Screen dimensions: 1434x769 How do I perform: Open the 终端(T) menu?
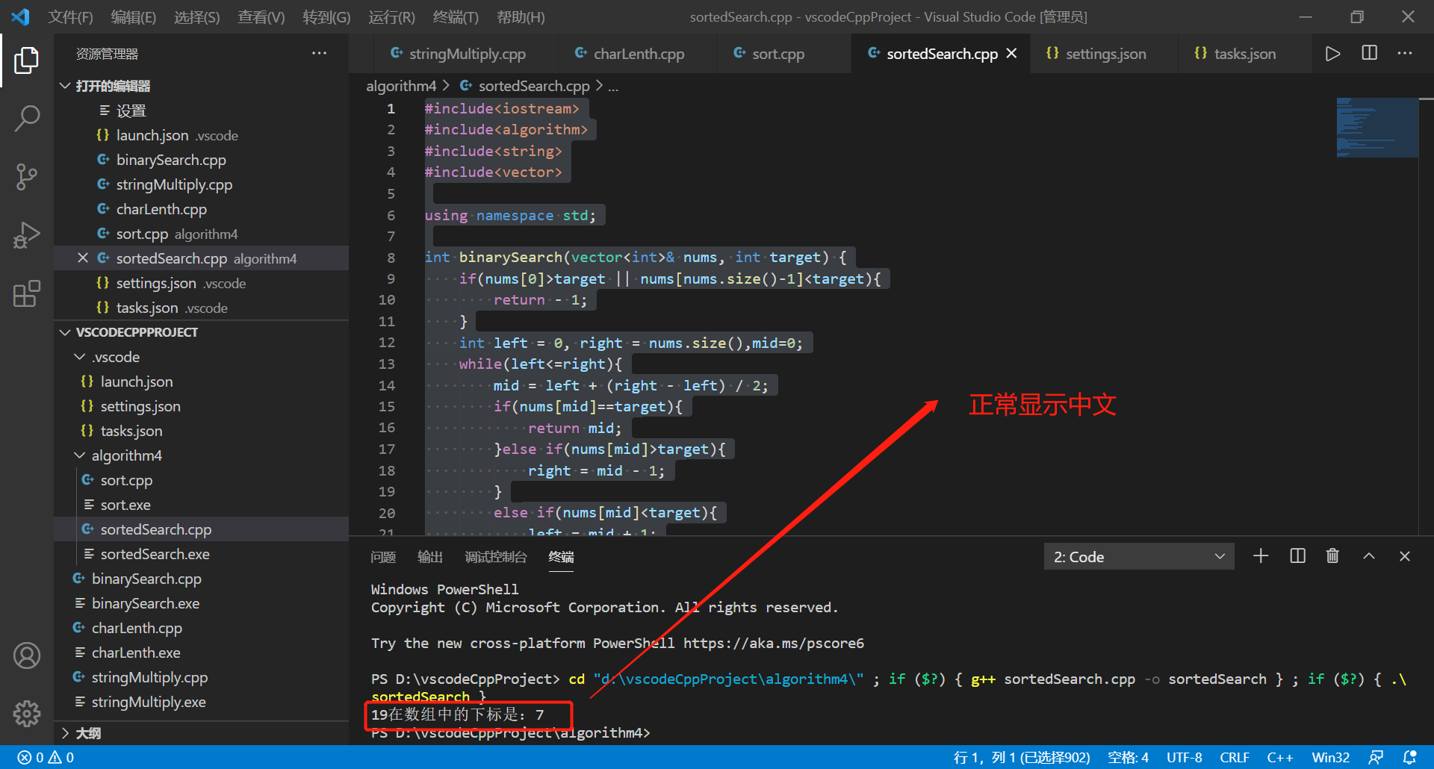click(x=456, y=17)
